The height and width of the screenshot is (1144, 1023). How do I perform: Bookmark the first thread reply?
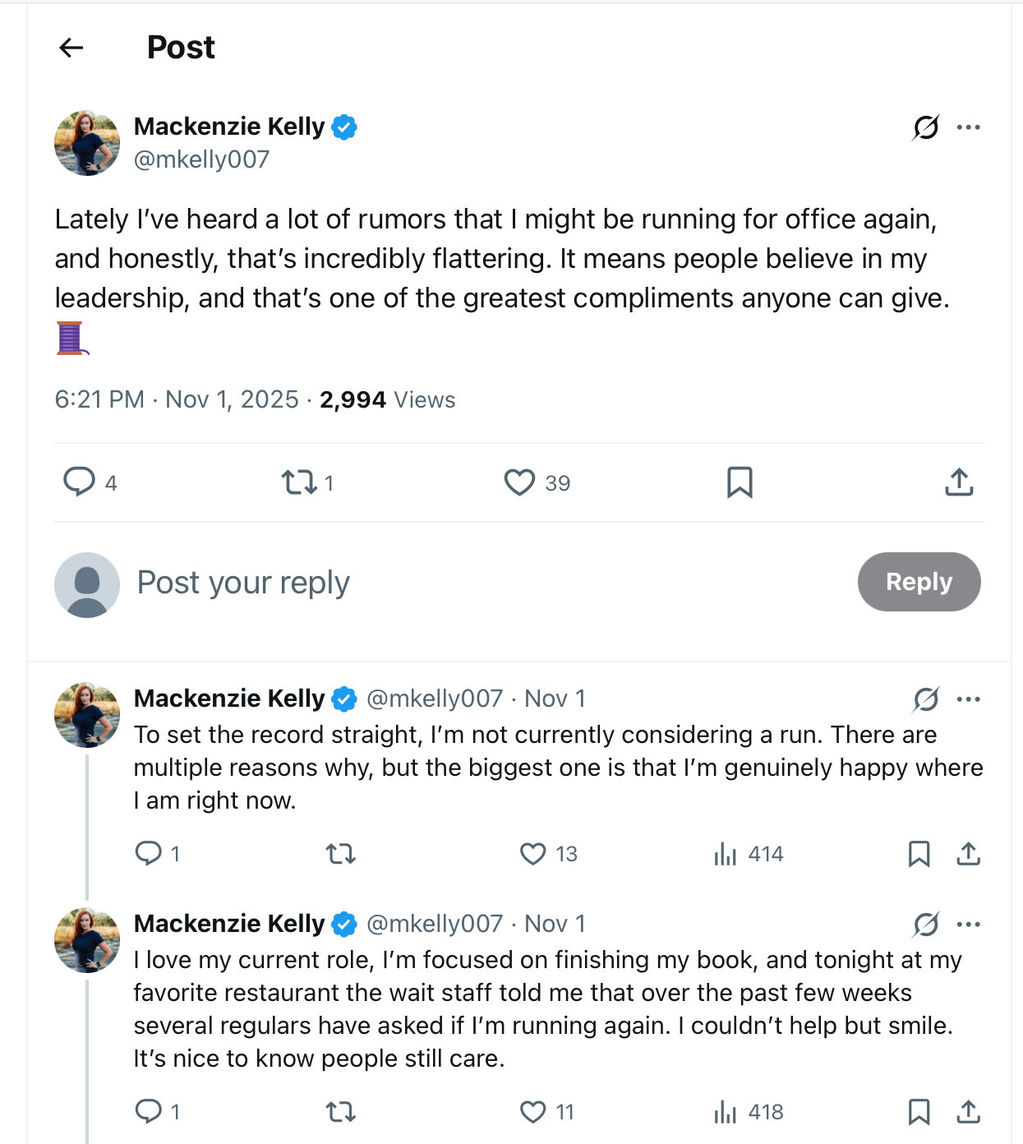point(919,854)
